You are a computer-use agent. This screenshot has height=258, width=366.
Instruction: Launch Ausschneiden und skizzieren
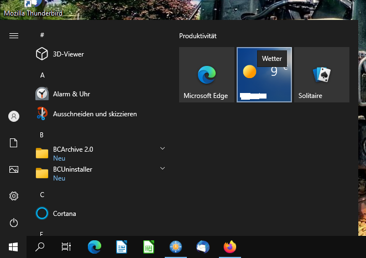[x=101, y=114]
